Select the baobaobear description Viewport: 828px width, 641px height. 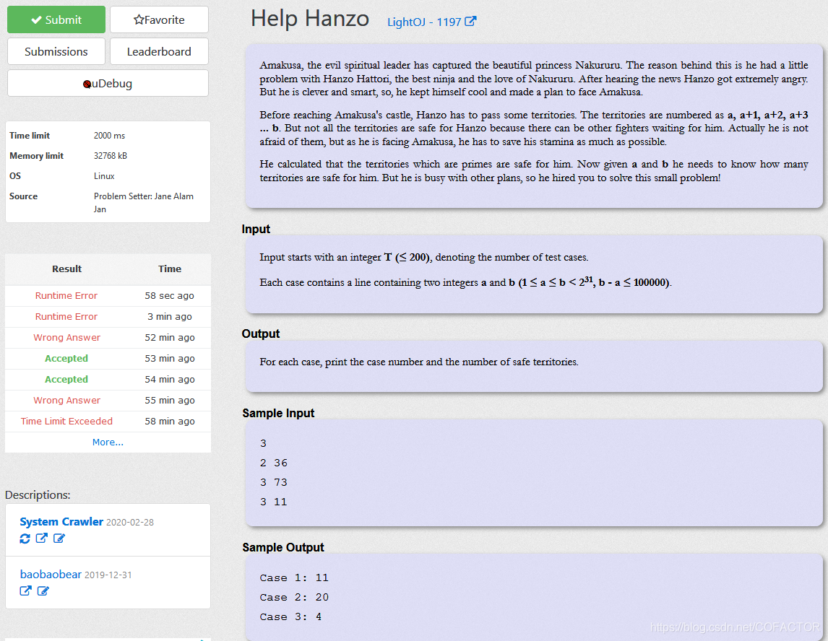point(51,575)
